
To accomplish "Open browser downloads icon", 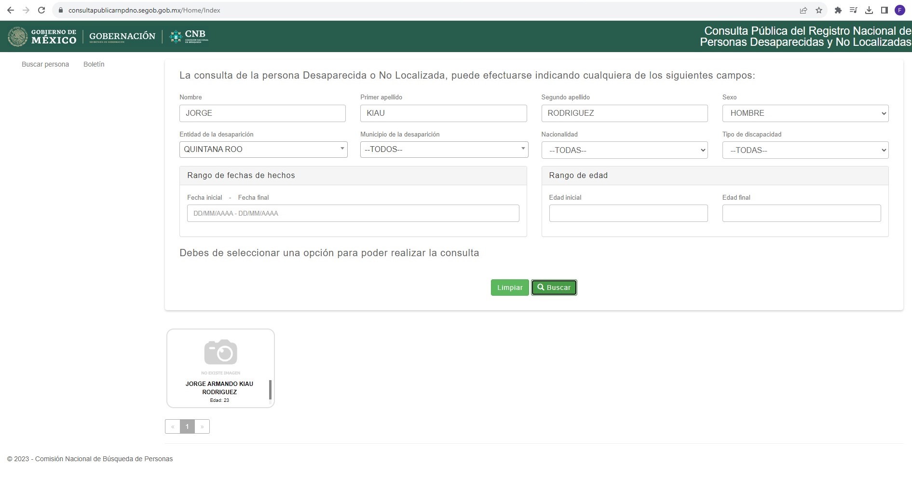I will click(x=869, y=10).
